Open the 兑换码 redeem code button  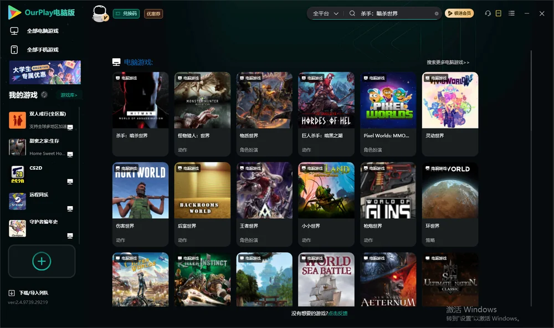[126, 14]
